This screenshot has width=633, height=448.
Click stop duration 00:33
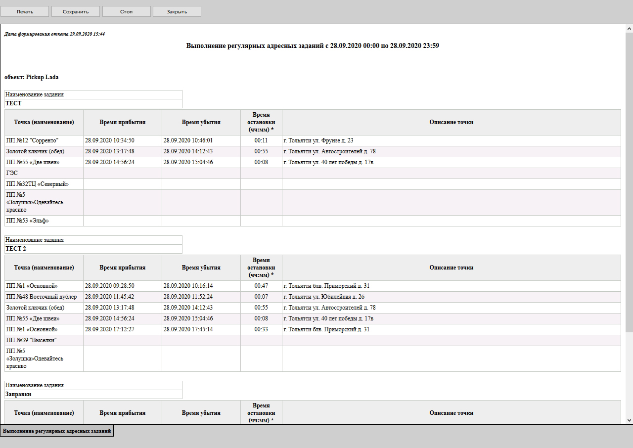pyautogui.click(x=261, y=329)
